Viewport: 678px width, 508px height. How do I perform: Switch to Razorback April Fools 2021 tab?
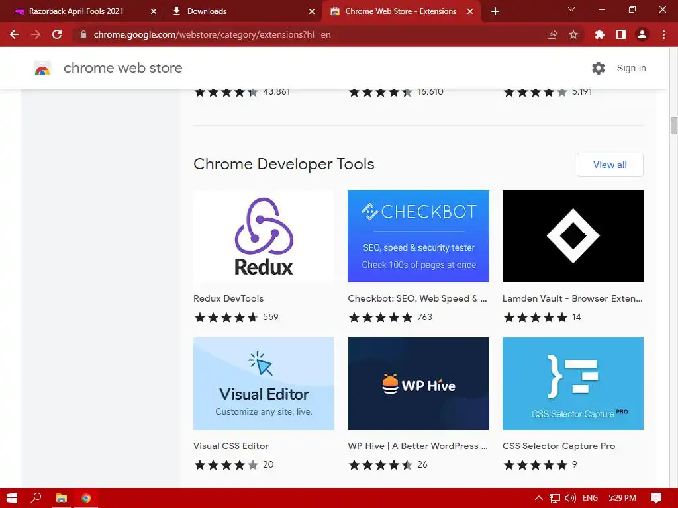77,11
